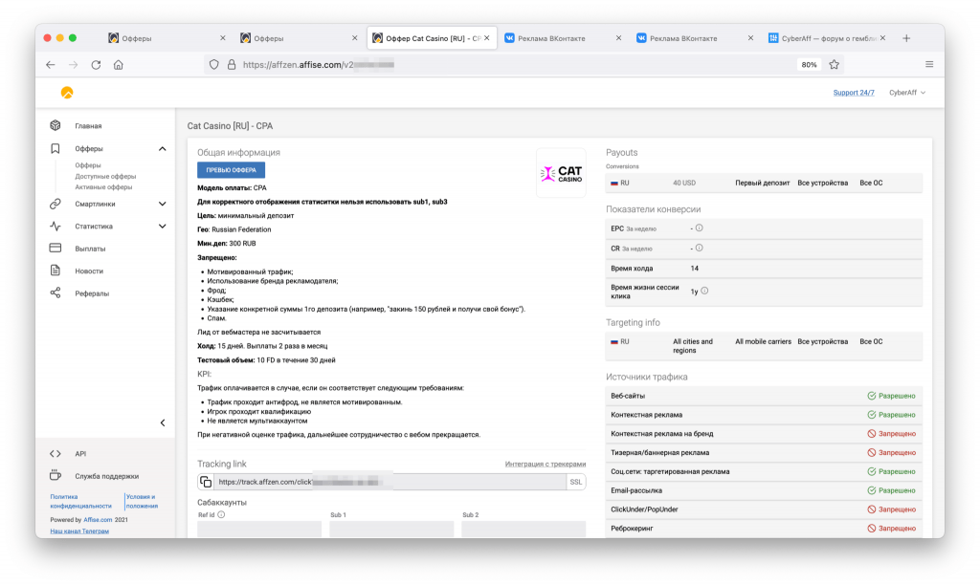Click the shield tracking protection icon

(213, 64)
